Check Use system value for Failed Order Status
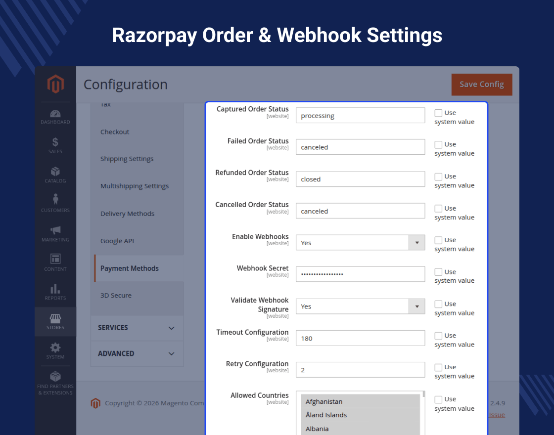This screenshot has height=435, width=554. (x=438, y=145)
